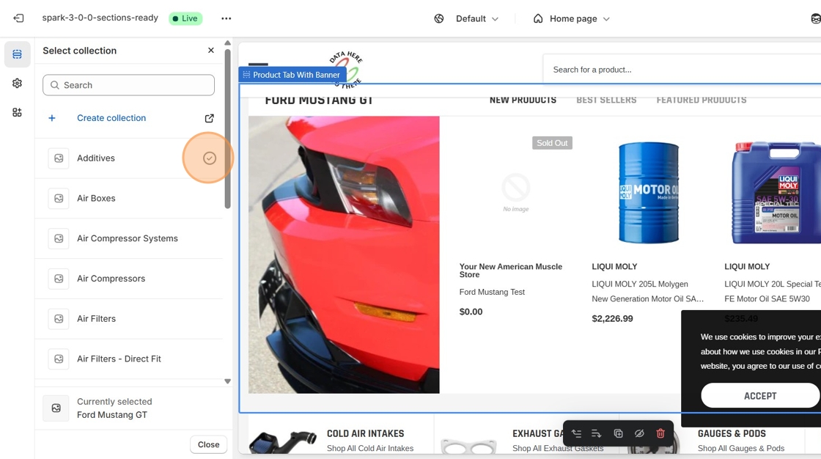
Task: Click the plus icon beside Create collection
Action: click(52, 118)
